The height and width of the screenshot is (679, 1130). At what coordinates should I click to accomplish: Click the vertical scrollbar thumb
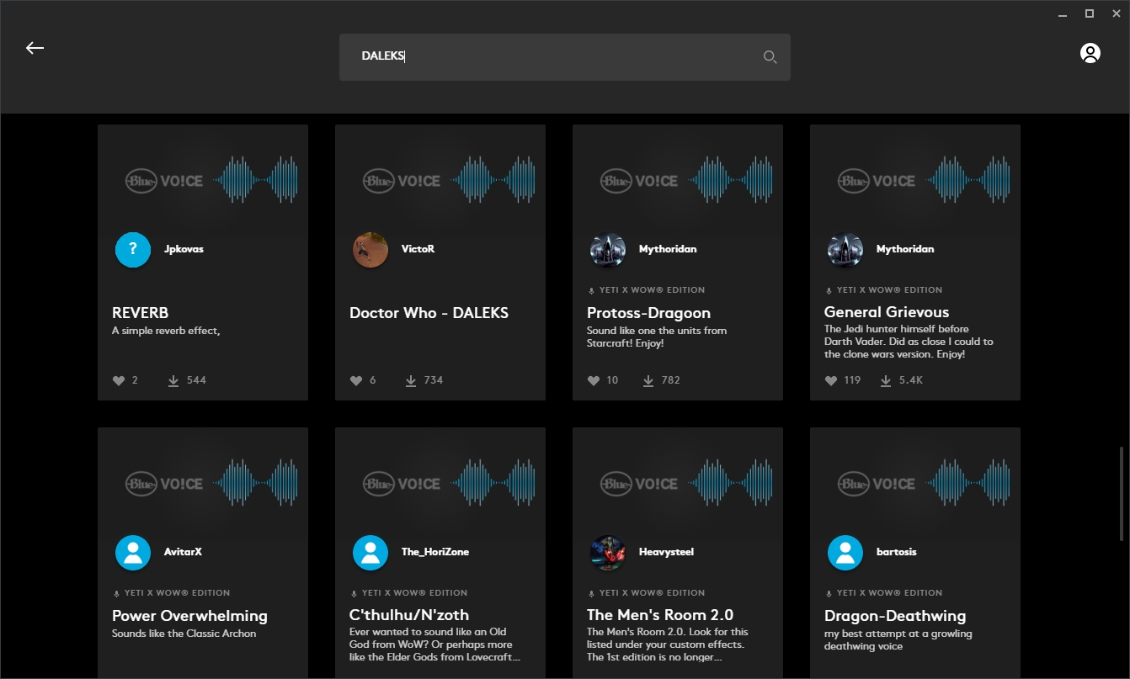click(x=1122, y=494)
